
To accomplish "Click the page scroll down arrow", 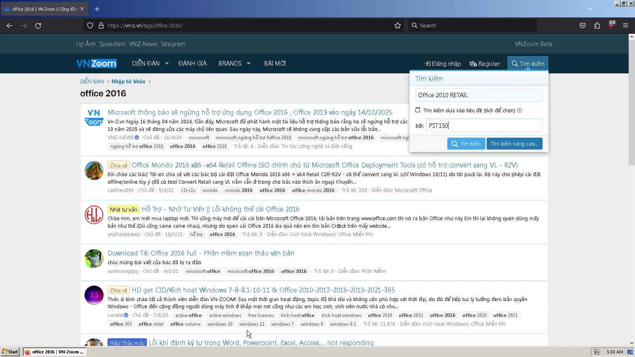I will [632, 343].
